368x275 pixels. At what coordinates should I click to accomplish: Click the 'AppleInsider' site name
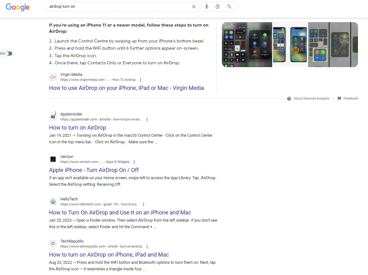coord(71,114)
